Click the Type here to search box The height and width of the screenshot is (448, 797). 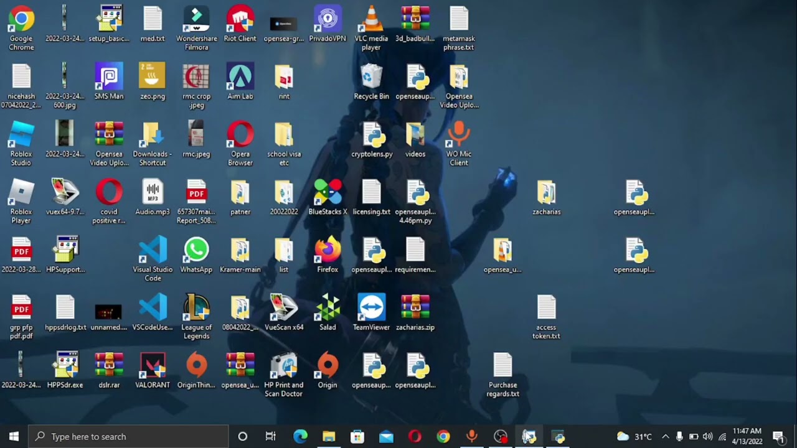[x=128, y=436]
